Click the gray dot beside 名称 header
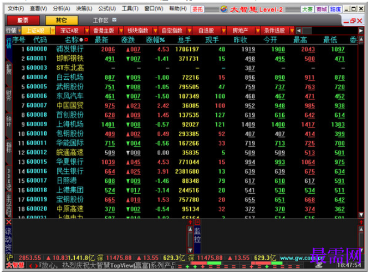 pos(81,40)
